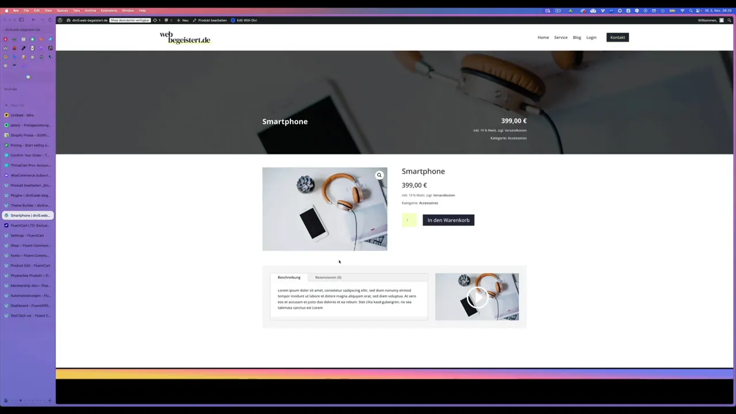The width and height of the screenshot is (736, 414).
Task: Open the comments bubble icon in the admin toolbar
Action: click(167, 20)
